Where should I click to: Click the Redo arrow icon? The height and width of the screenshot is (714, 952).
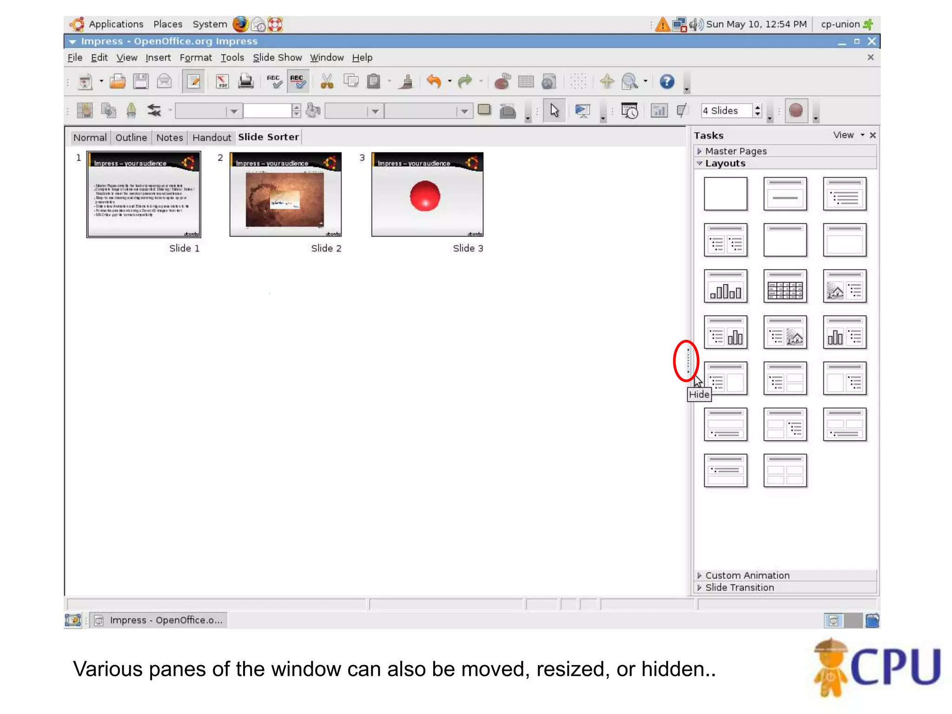[464, 82]
